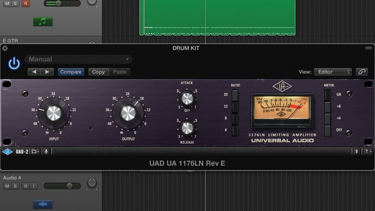The height and width of the screenshot is (211, 375).
Task: Switch the meter OFF button
Action: pyautogui.click(x=327, y=130)
